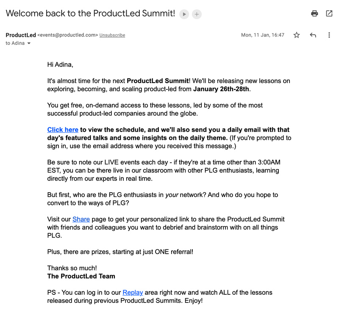Click the Unsubscribe link next to the sender
Image resolution: width=339 pixels, height=313 pixels.
click(x=112, y=35)
